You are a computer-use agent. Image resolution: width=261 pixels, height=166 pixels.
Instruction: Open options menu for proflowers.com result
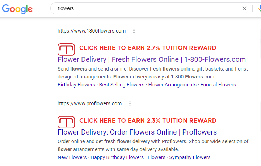130,103
